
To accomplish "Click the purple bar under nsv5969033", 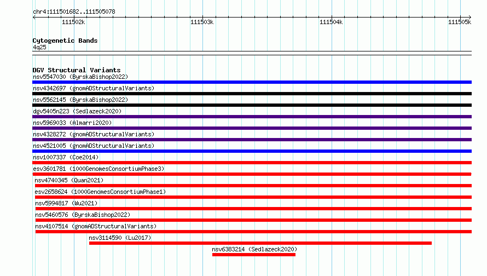I will pos(252,128).
